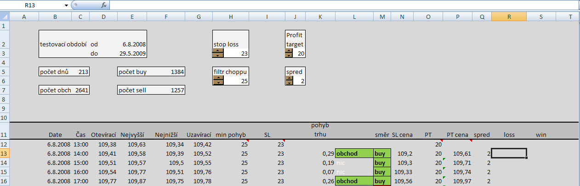Select row 1 header
Viewport: 580px width, 186px height.
point(5,26)
